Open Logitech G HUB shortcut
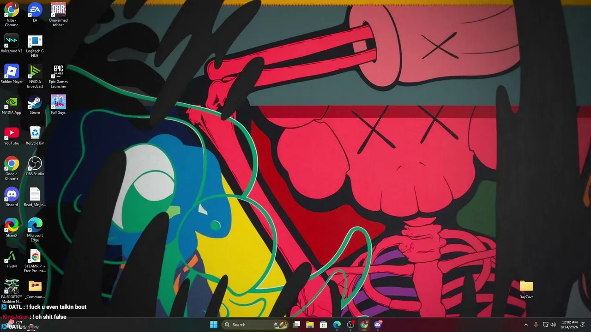Viewport: 591px width, 332px height. pos(35,46)
